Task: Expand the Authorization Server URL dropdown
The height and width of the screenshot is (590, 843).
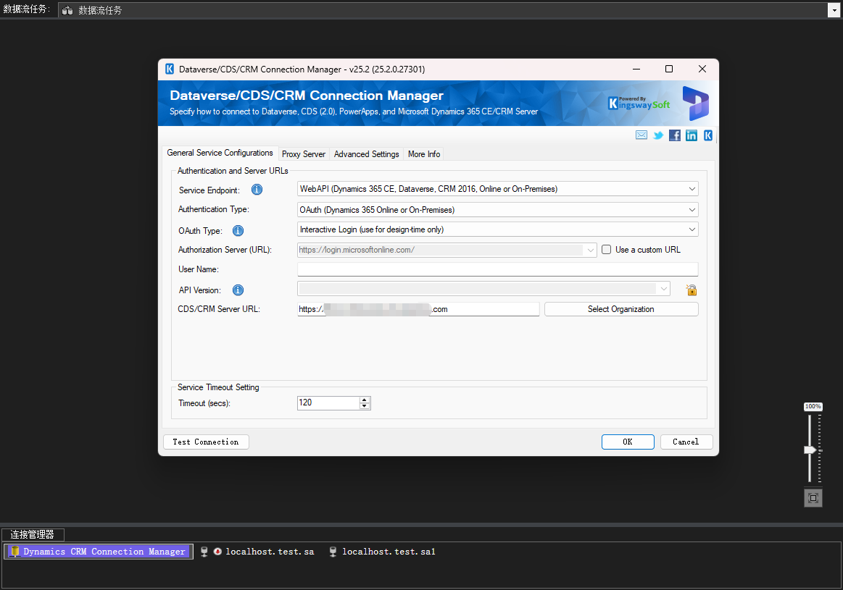Action: point(590,250)
